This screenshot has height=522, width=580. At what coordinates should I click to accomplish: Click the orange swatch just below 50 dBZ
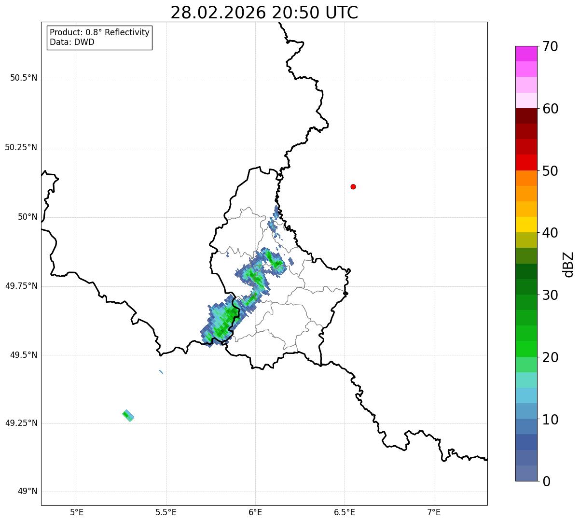tap(526, 178)
